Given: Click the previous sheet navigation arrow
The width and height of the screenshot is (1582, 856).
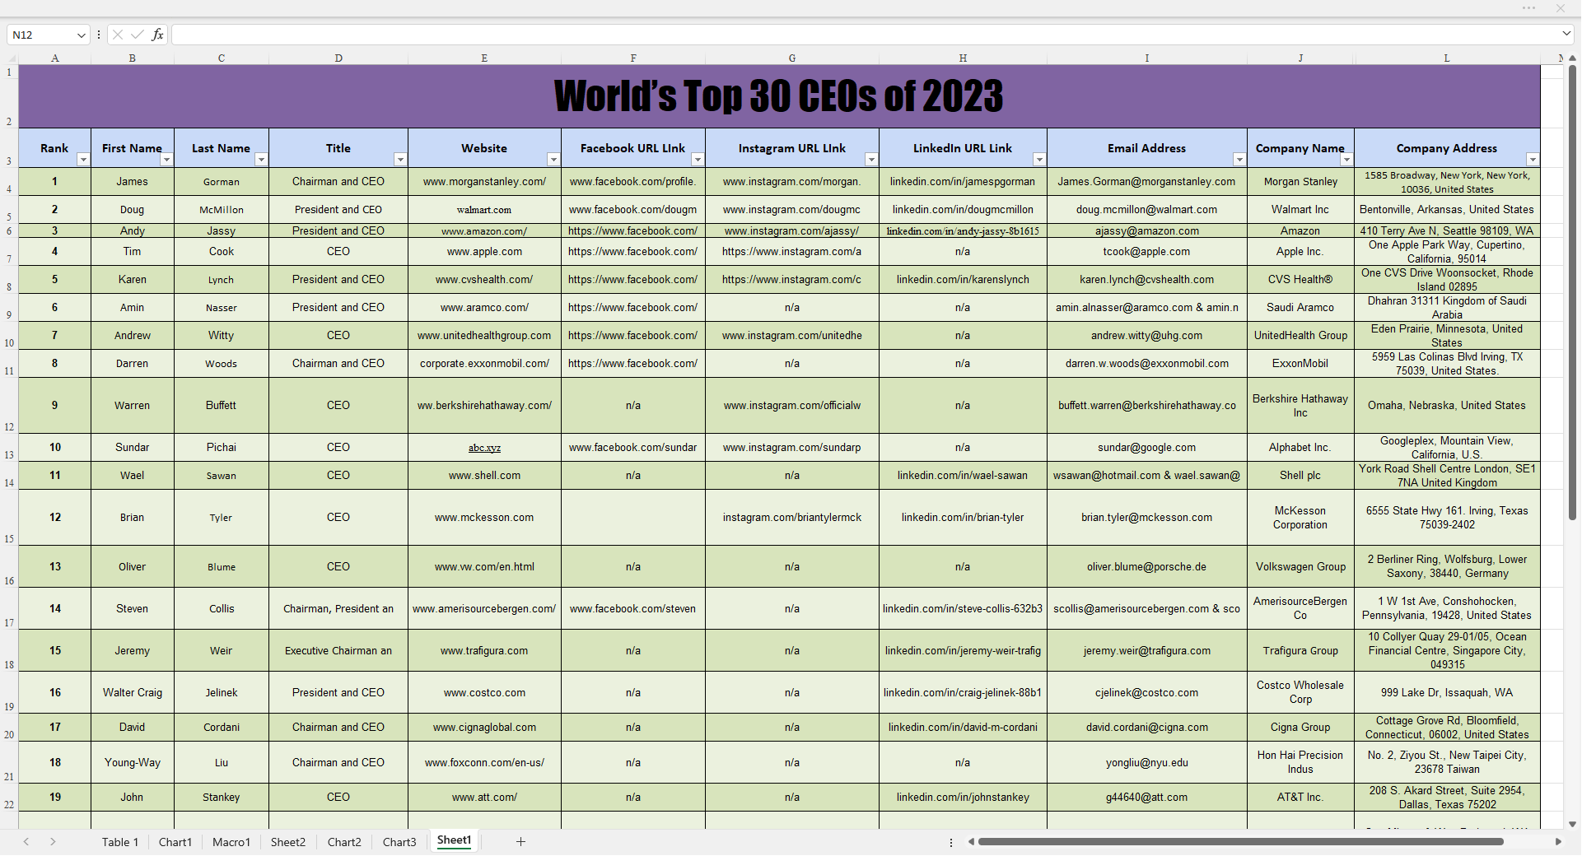Looking at the screenshot, I should [26, 841].
